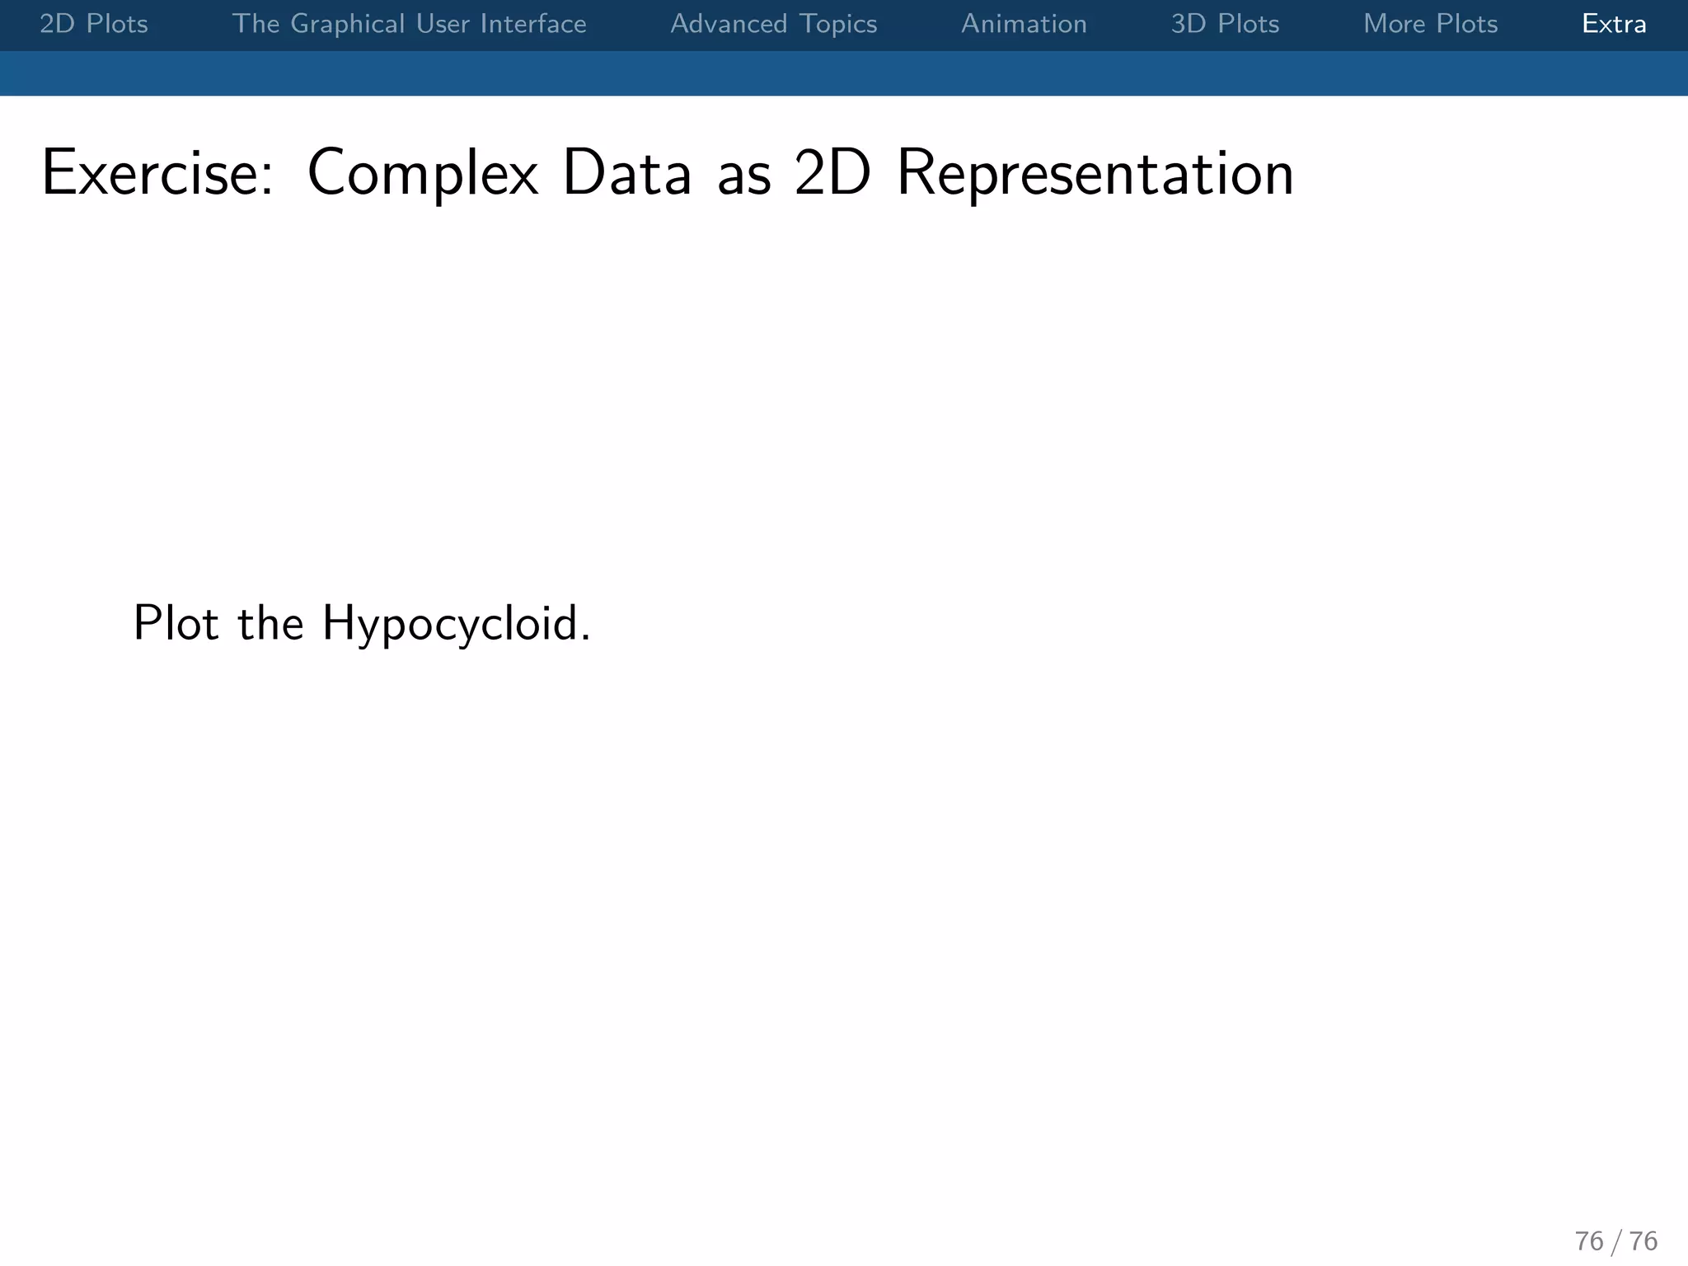Click the text 'Plot the Hypocycloid.'

[362, 624]
